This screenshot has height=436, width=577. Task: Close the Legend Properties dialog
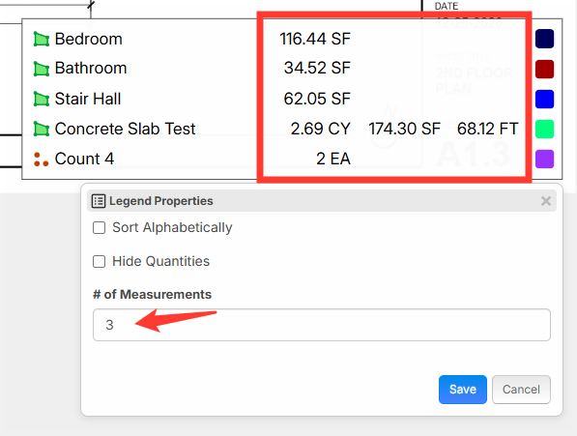(546, 201)
